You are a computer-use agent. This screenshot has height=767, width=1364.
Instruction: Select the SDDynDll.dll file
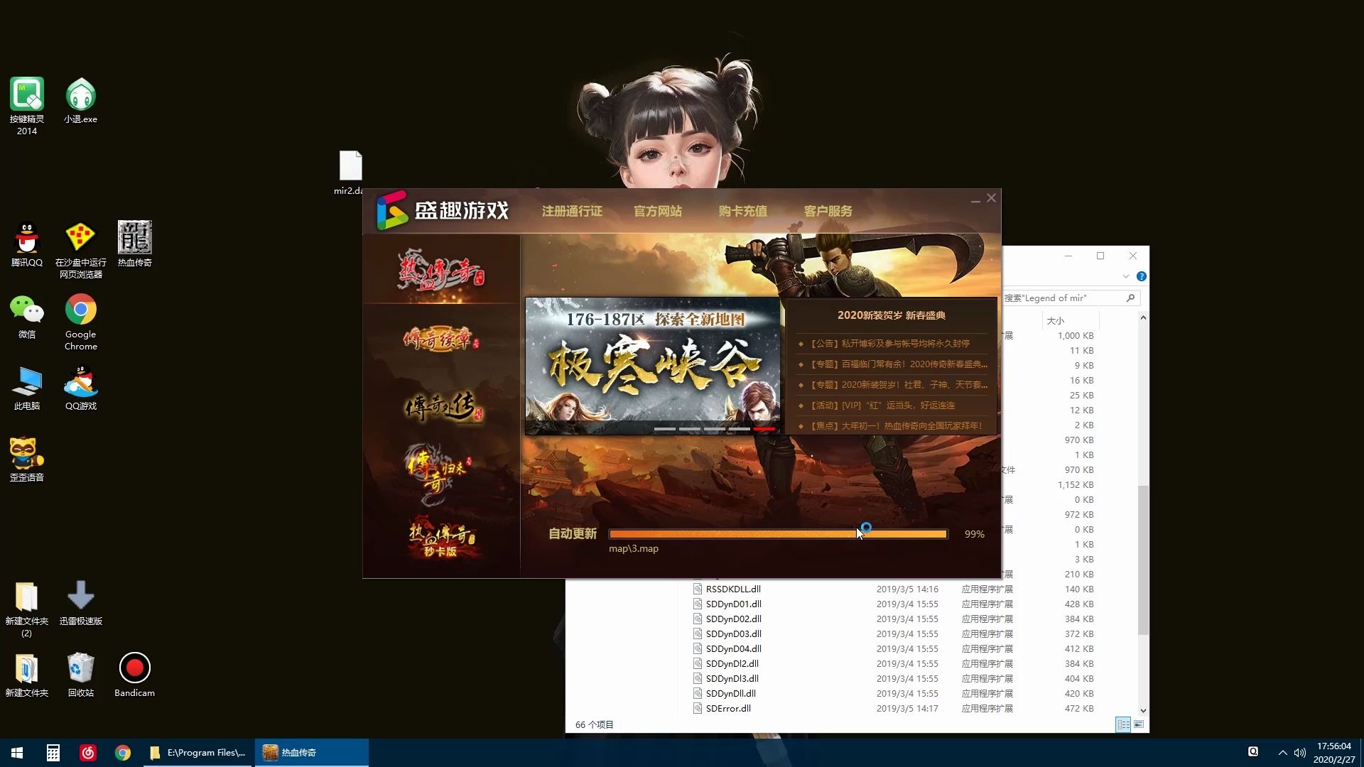[730, 694]
